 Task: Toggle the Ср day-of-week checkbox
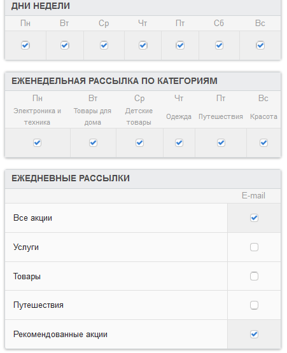[x=104, y=45]
